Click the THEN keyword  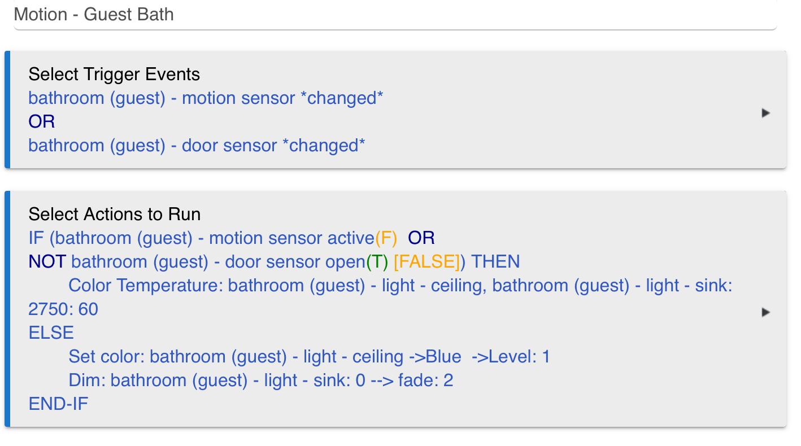coord(495,261)
